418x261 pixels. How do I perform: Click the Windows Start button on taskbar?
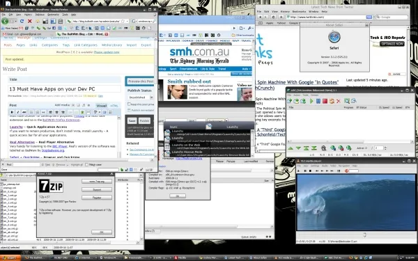pyautogui.click(x=10, y=258)
